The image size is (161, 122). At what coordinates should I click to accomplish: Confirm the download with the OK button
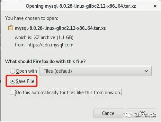[x=141, y=113]
